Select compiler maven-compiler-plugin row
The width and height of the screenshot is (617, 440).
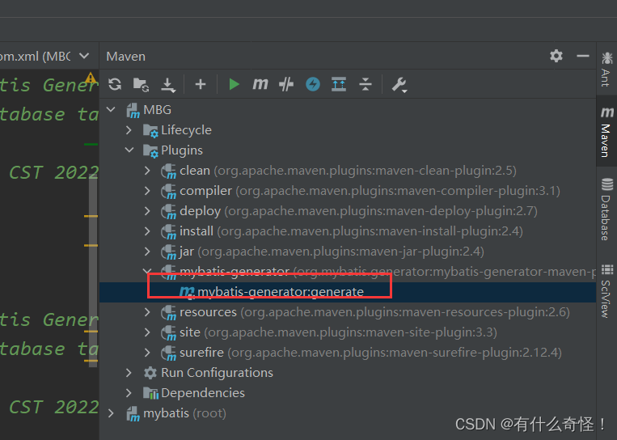click(348, 191)
